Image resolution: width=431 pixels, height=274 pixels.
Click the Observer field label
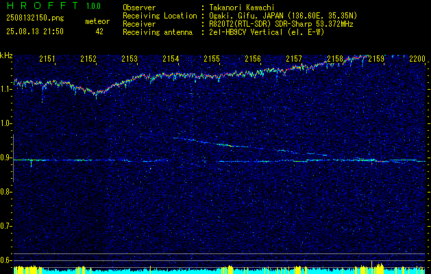(139, 8)
